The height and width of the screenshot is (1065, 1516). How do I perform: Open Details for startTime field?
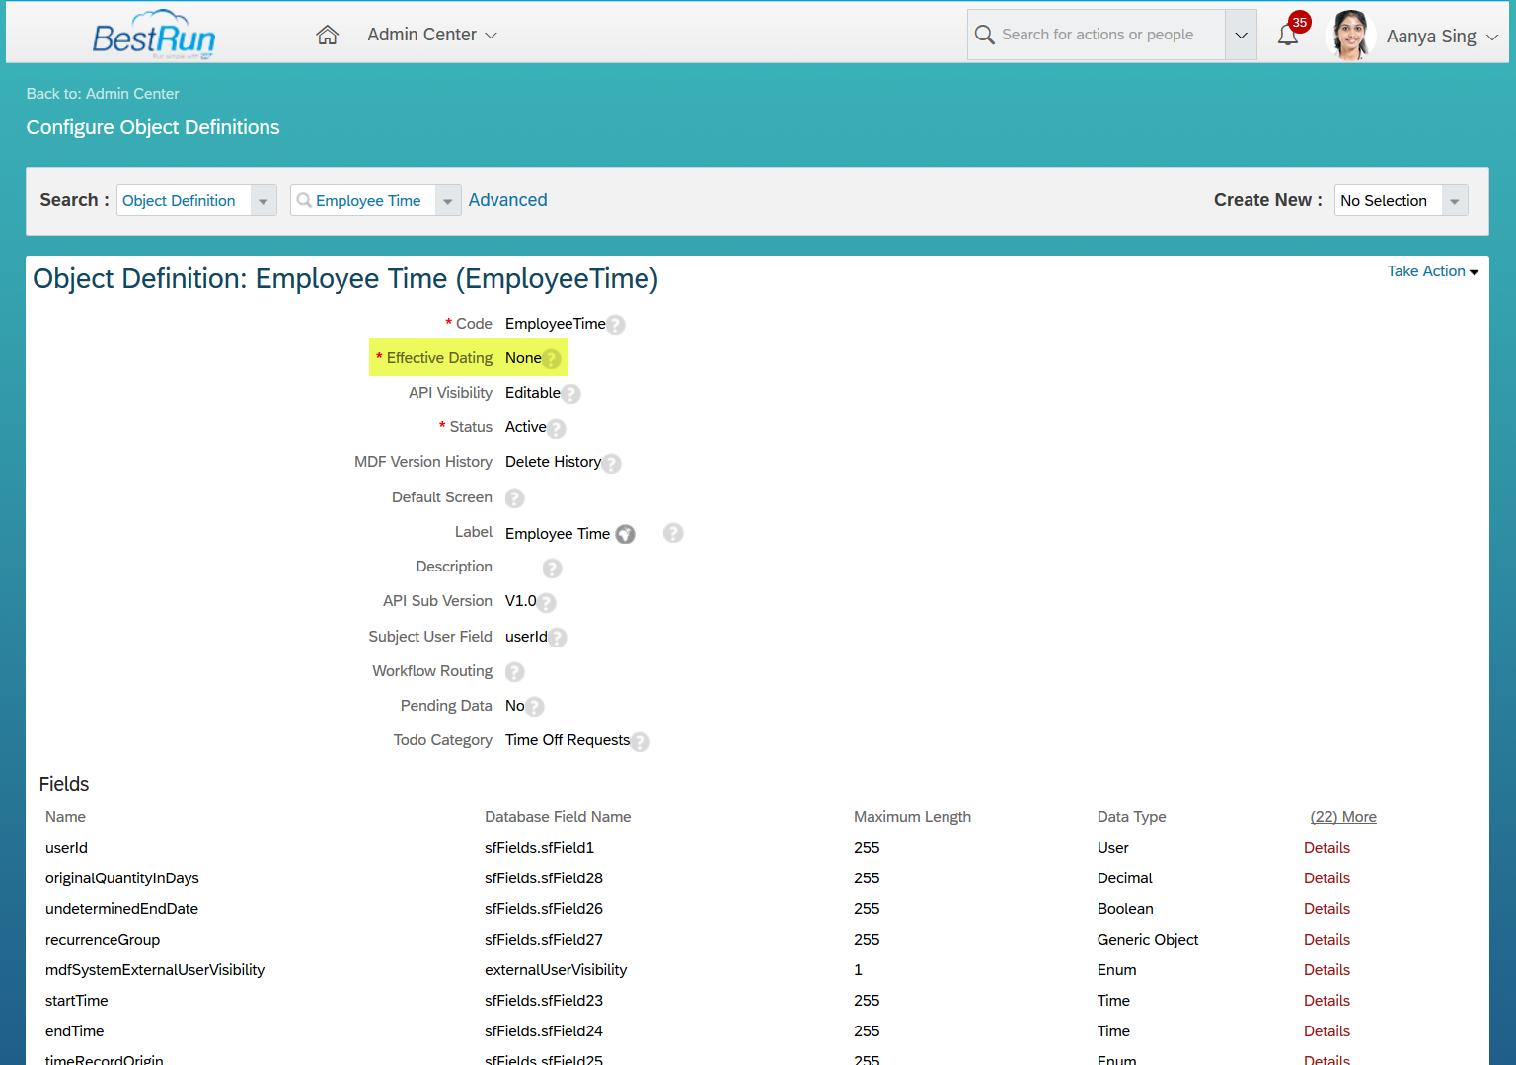click(1326, 1001)
